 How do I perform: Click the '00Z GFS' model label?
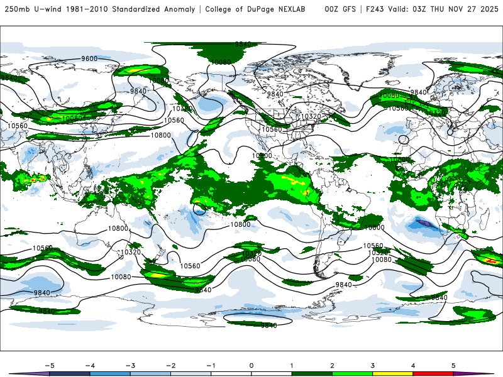340,9
